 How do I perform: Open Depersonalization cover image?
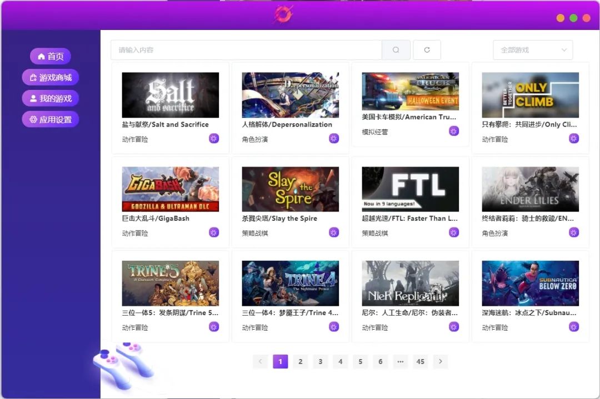click(291, 95)
